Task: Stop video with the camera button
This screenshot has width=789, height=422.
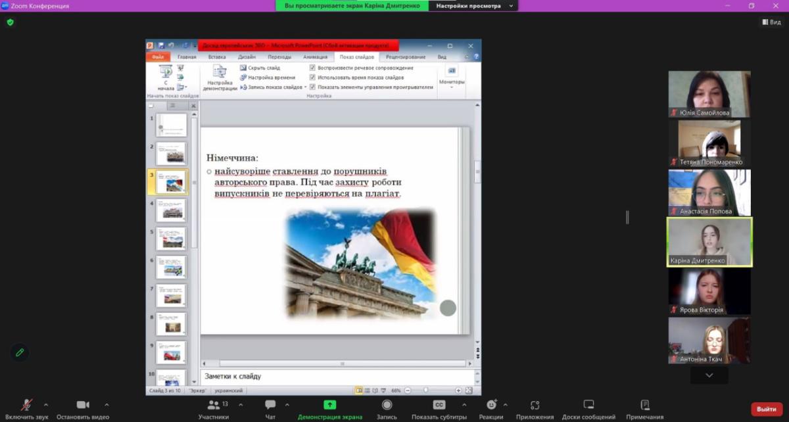Action: [83, 405]
